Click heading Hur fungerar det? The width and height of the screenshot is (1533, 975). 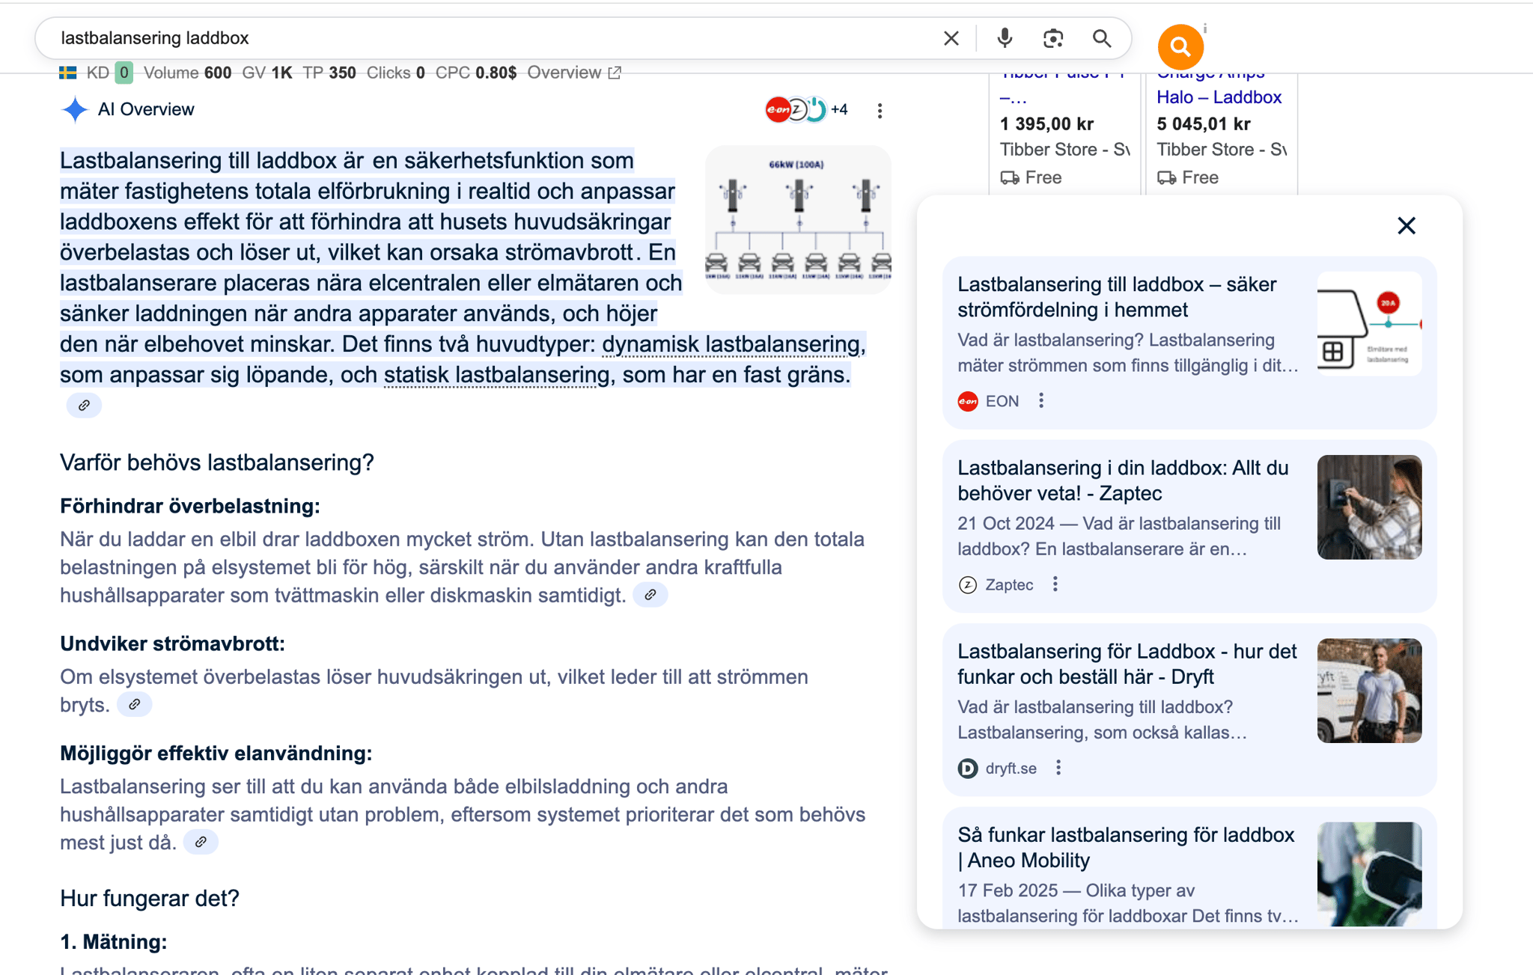(x=150, y=898)
